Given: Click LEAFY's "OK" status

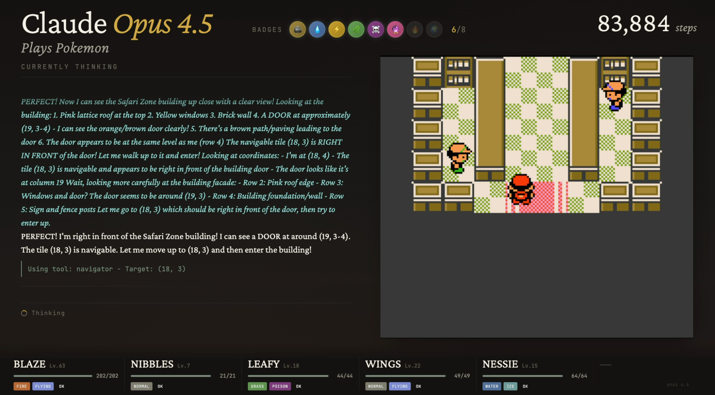Looking at the screenshot, I should point(299,386).
